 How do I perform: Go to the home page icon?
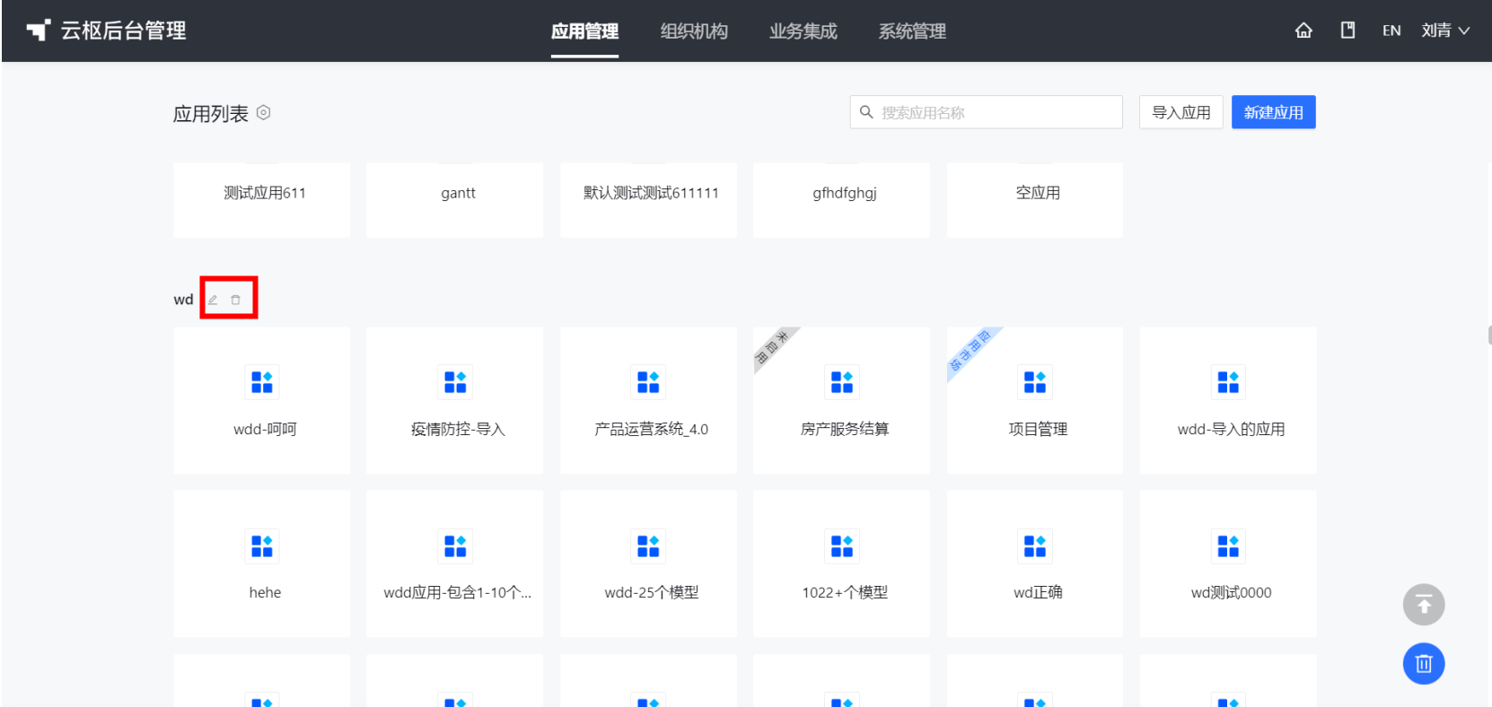tap(1303, 31)
